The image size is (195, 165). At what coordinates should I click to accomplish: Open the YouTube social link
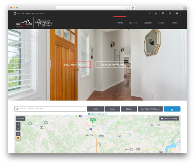click(x=163, y=13)
